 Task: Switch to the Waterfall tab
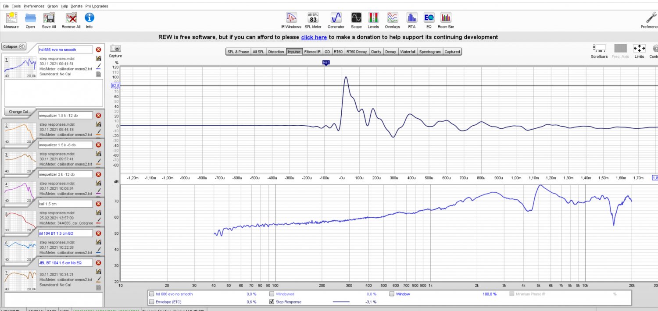[408, 52]
